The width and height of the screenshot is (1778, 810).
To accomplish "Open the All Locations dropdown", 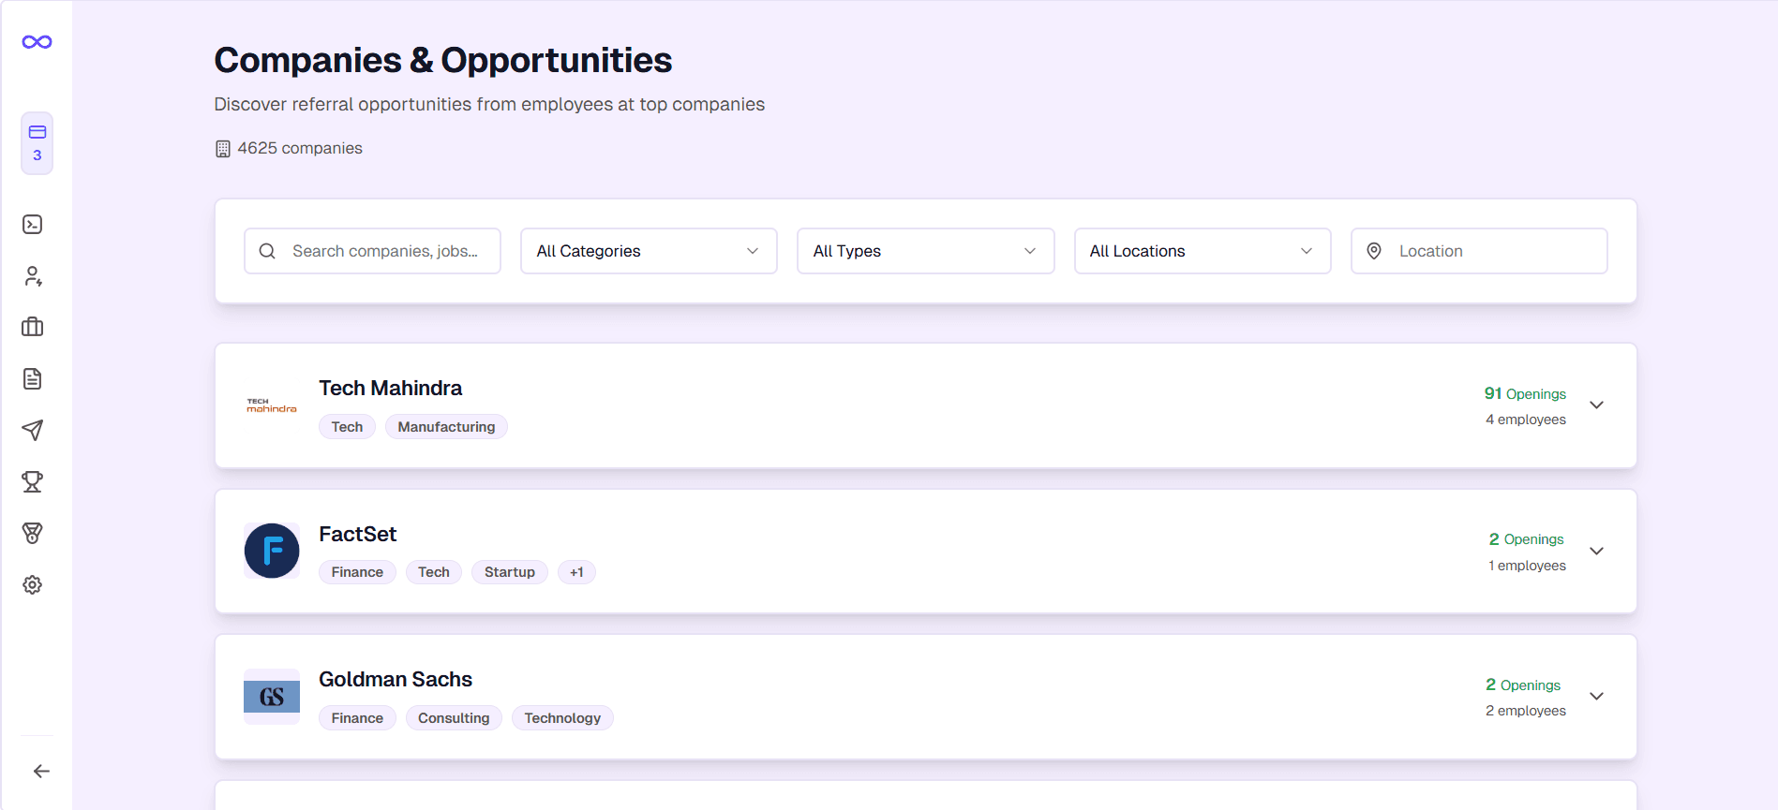I will point(1202,251).
